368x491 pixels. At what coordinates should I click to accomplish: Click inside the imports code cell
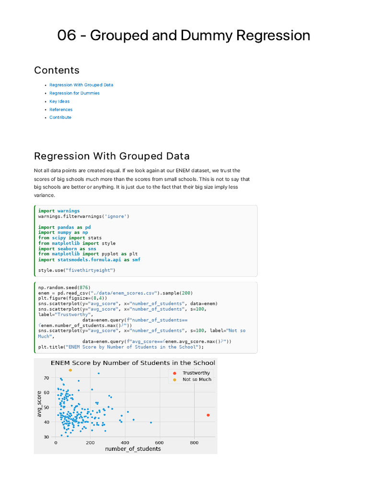click(146, 241)
